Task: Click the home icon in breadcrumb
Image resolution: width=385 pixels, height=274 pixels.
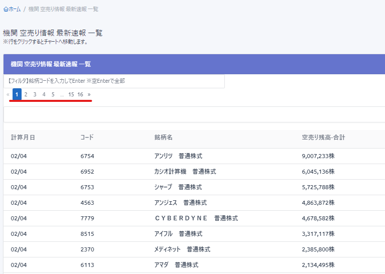Action: [6, 9]
